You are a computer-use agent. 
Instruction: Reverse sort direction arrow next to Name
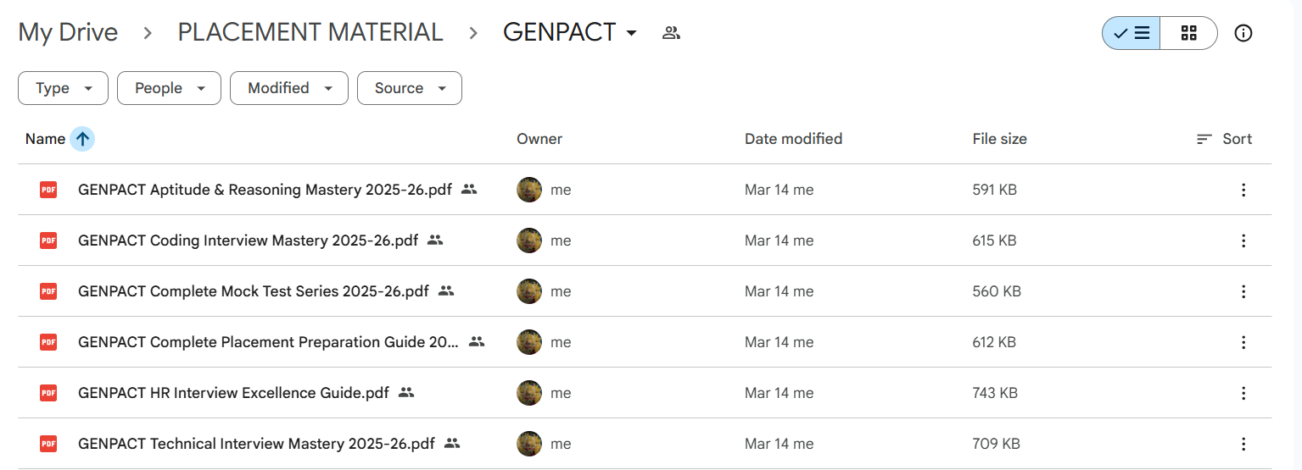[82, 139]
